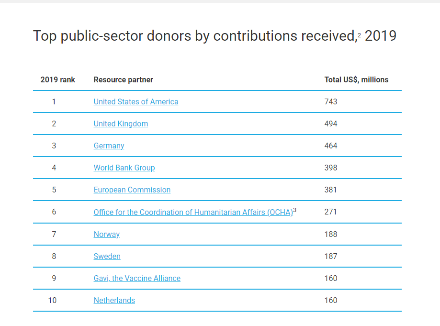Screen dimensions: 440x326
Task: Follow the Germany resource partner link
Action: pyautogui.click(x=109, y=146)
